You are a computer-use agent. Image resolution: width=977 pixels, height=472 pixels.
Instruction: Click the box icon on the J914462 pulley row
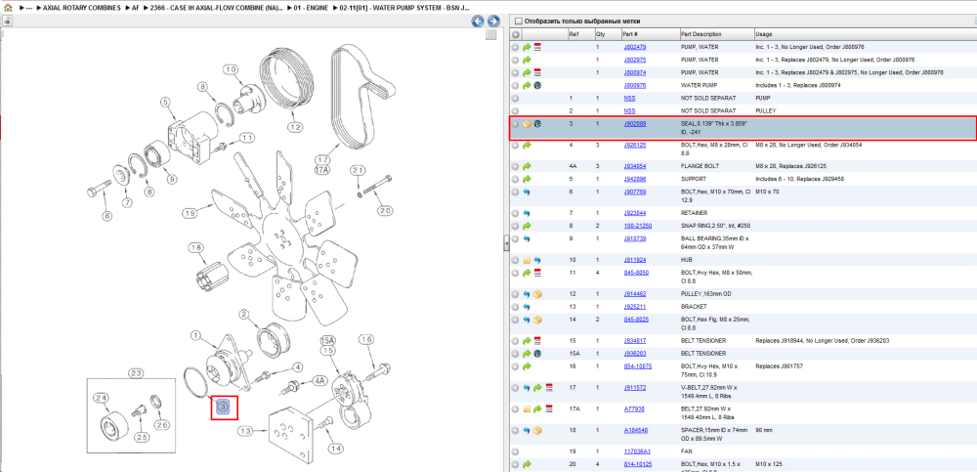pos(537,294)
